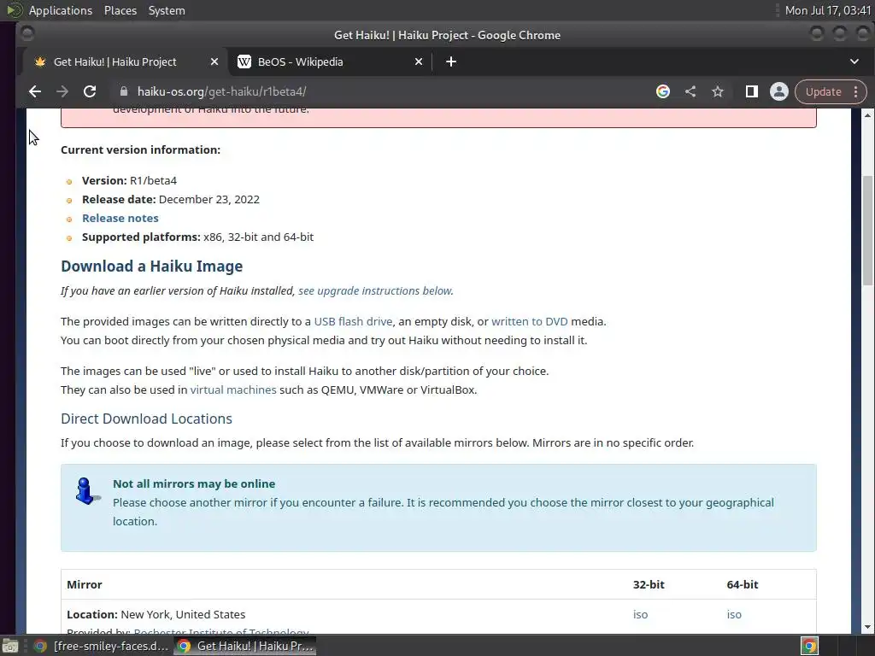This screenshot has width=875, height=656.
Task: Click the 32-bit column header
Action: click(x=649, y=584)
